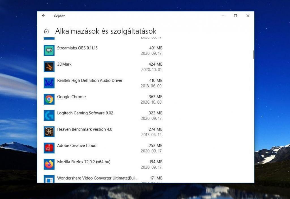Image resolution: width=290 pixels, height=199 pixels.
Task: Click the Streamlabs OBS app icon
Action: [x=49, y=50]
